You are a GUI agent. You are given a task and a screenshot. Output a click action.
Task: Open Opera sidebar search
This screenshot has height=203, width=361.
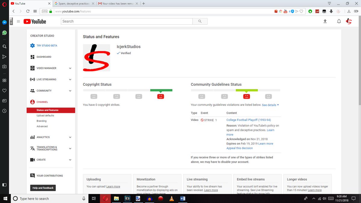(x=5, y=47)
